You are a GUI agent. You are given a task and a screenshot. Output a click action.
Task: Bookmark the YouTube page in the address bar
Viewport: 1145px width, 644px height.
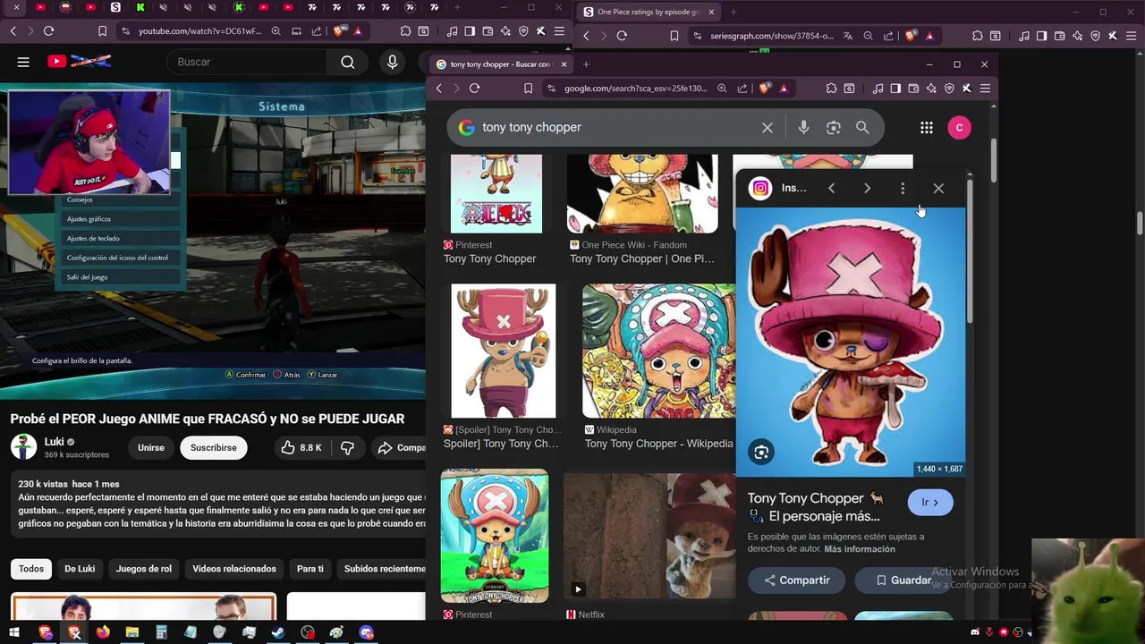103,31
